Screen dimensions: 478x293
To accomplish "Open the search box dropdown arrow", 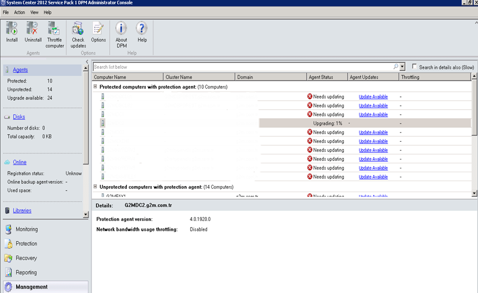I will click(x=402, y=66).
